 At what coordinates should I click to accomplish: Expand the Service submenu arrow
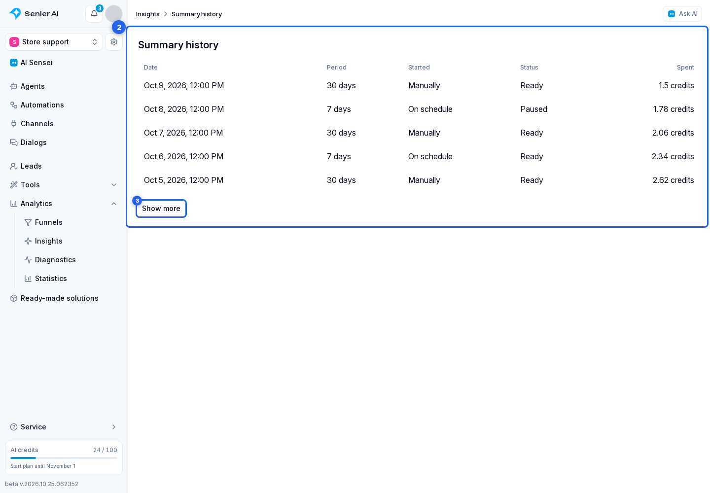[114, 427]
